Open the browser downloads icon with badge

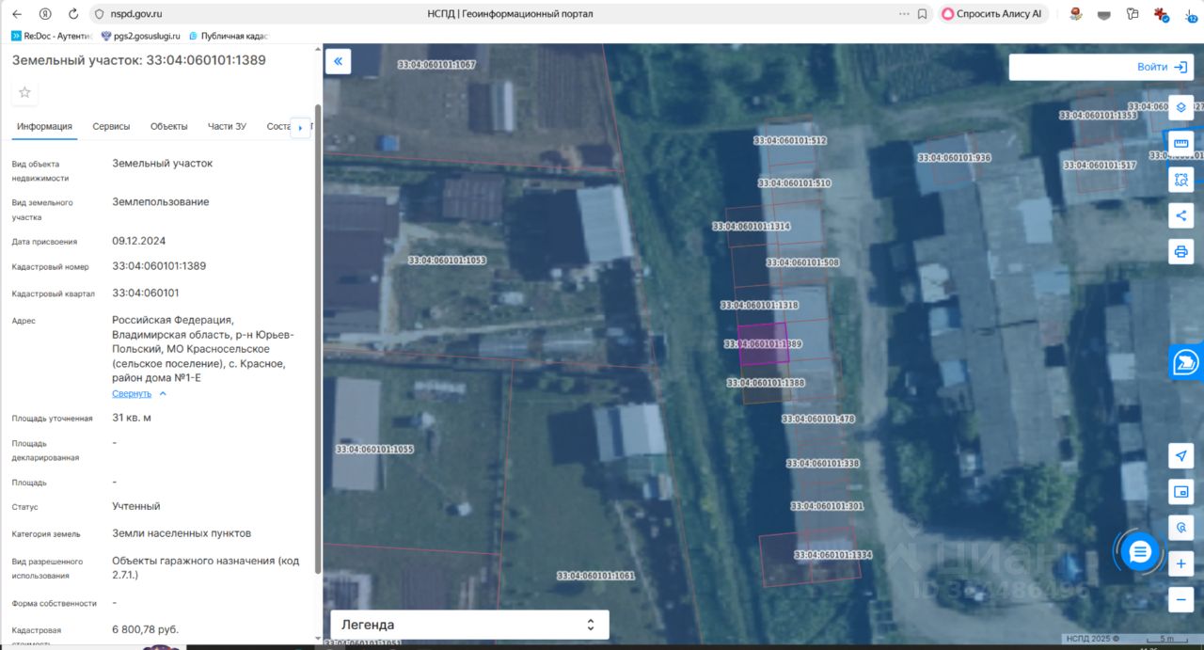tap(1192, 14)
